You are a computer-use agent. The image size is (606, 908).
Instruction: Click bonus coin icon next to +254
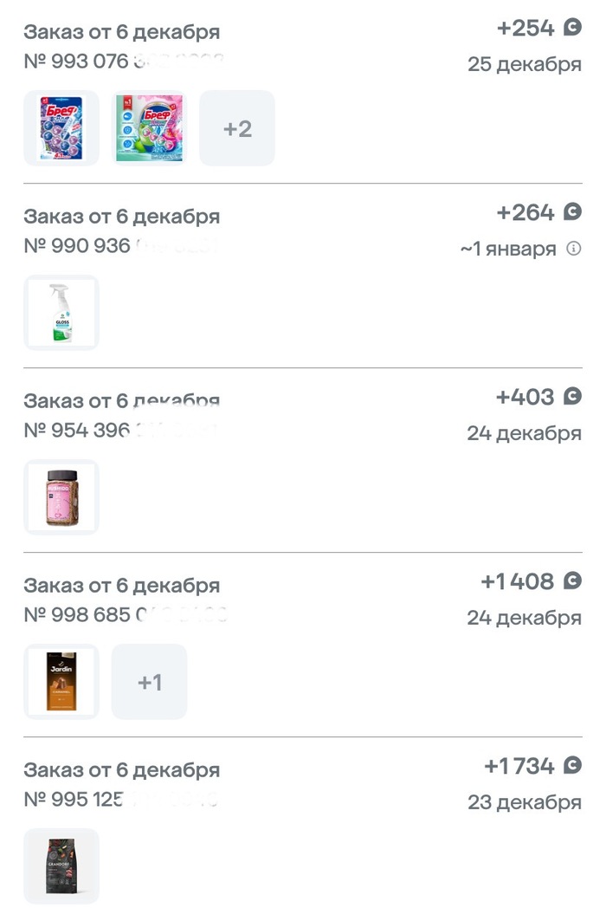572,28
